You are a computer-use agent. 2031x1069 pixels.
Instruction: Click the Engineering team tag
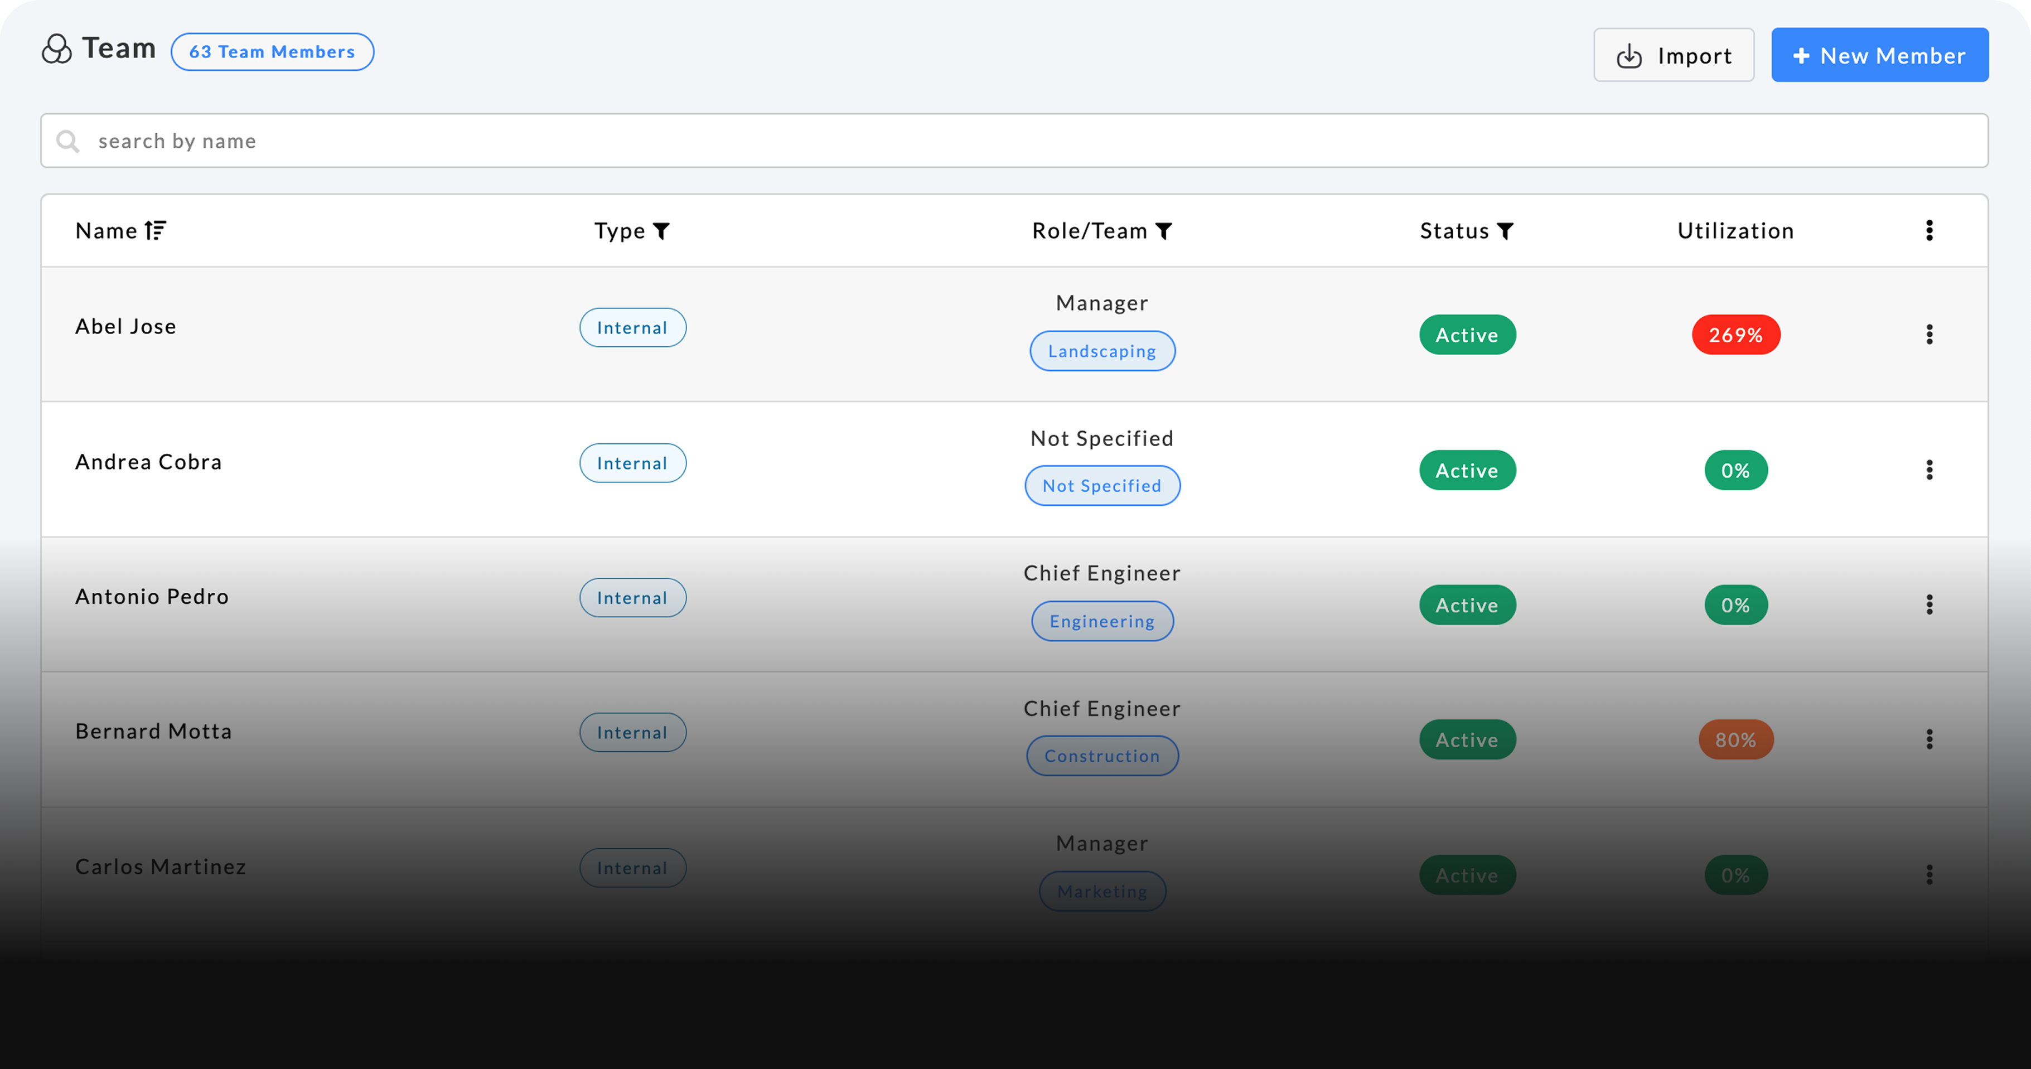coord(1102,621)
